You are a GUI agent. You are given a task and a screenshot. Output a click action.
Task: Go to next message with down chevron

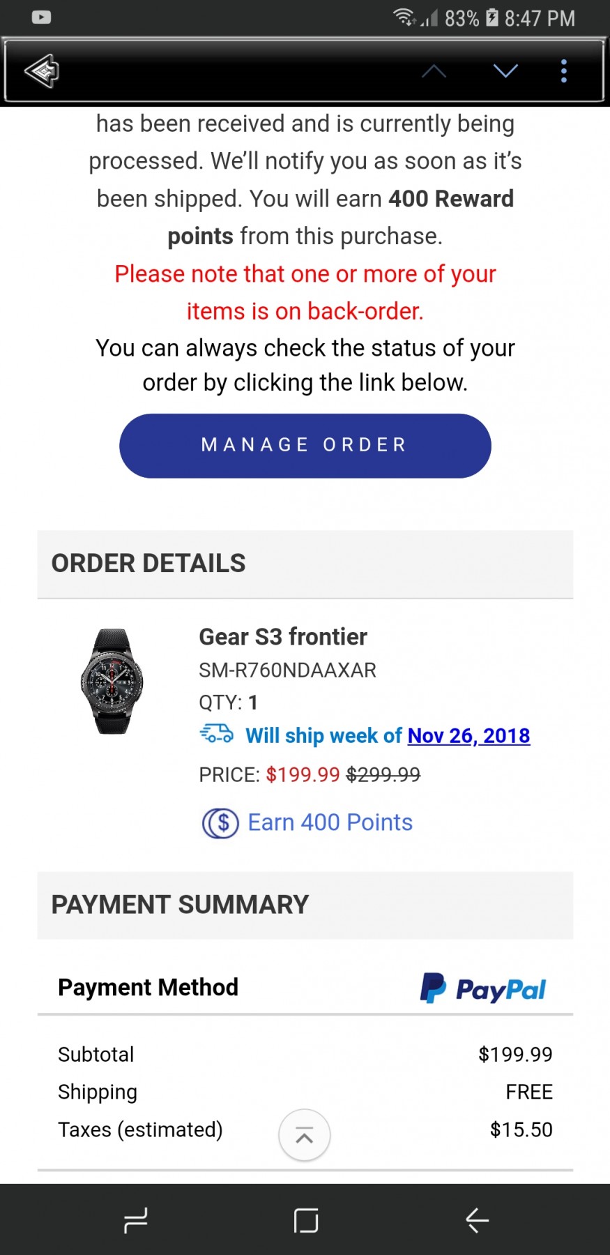pos(505,70)
